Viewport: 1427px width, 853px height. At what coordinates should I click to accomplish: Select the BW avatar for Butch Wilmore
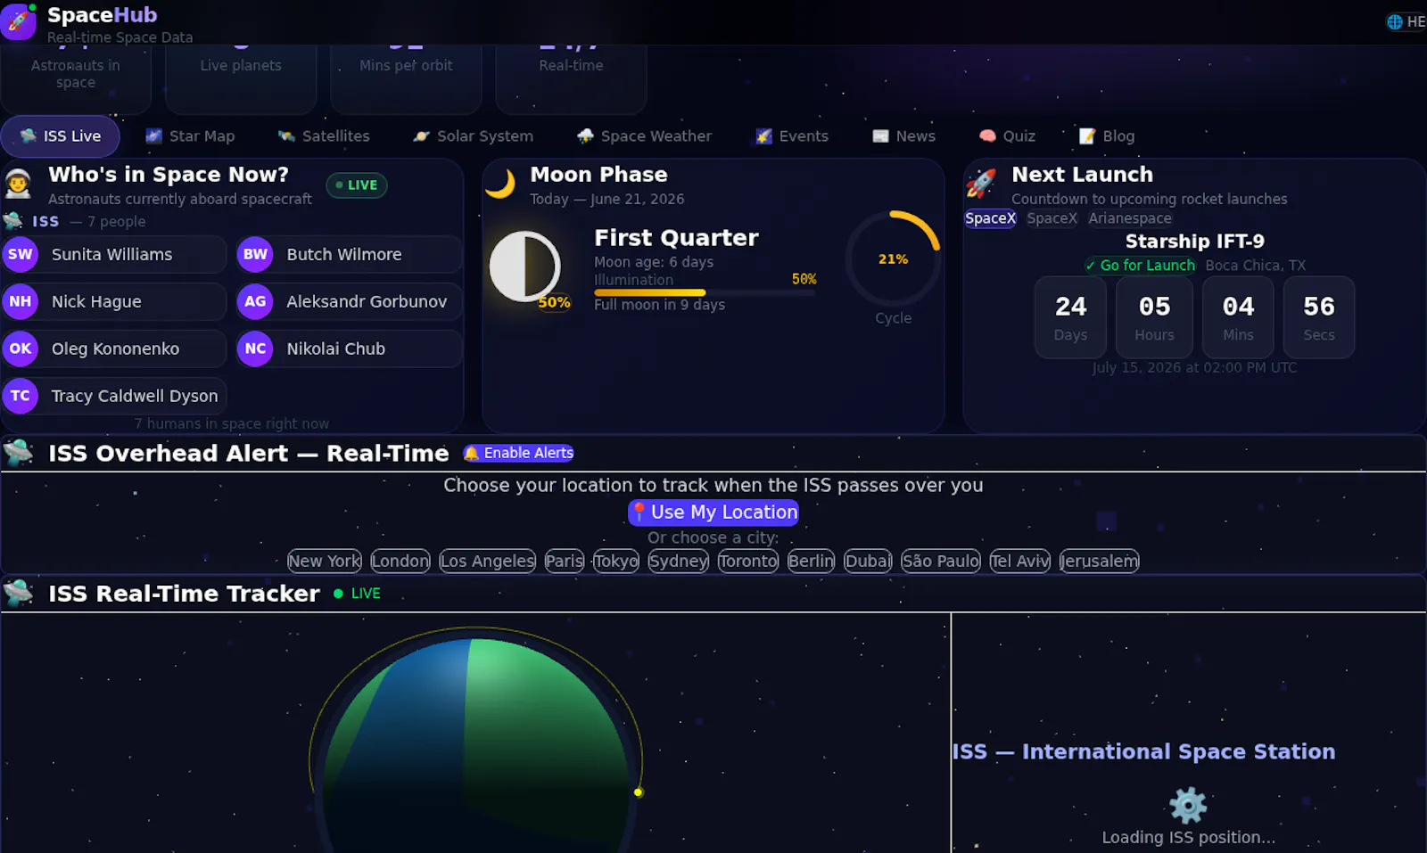click(255, 255)
